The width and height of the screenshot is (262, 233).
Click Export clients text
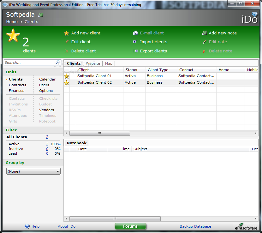153,51
